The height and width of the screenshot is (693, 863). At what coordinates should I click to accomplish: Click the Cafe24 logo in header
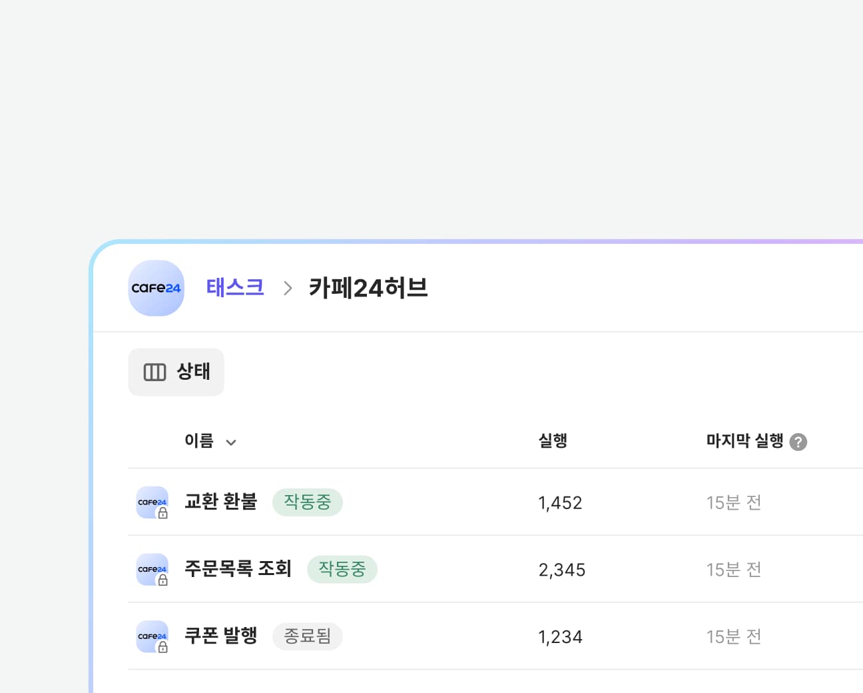[x=156, y=288]
